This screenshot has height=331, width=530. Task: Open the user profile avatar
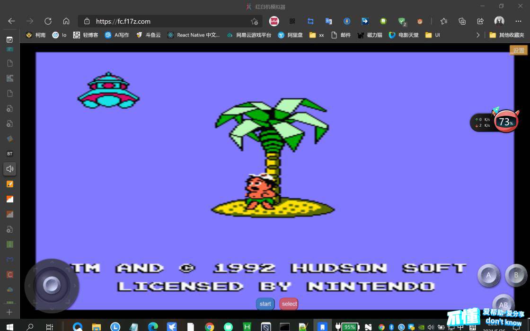[x=499, y=21]
